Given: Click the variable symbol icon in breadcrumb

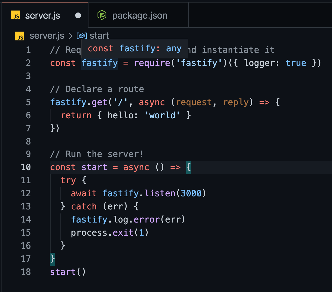Looking at the screenshot, I should [82, 36].
